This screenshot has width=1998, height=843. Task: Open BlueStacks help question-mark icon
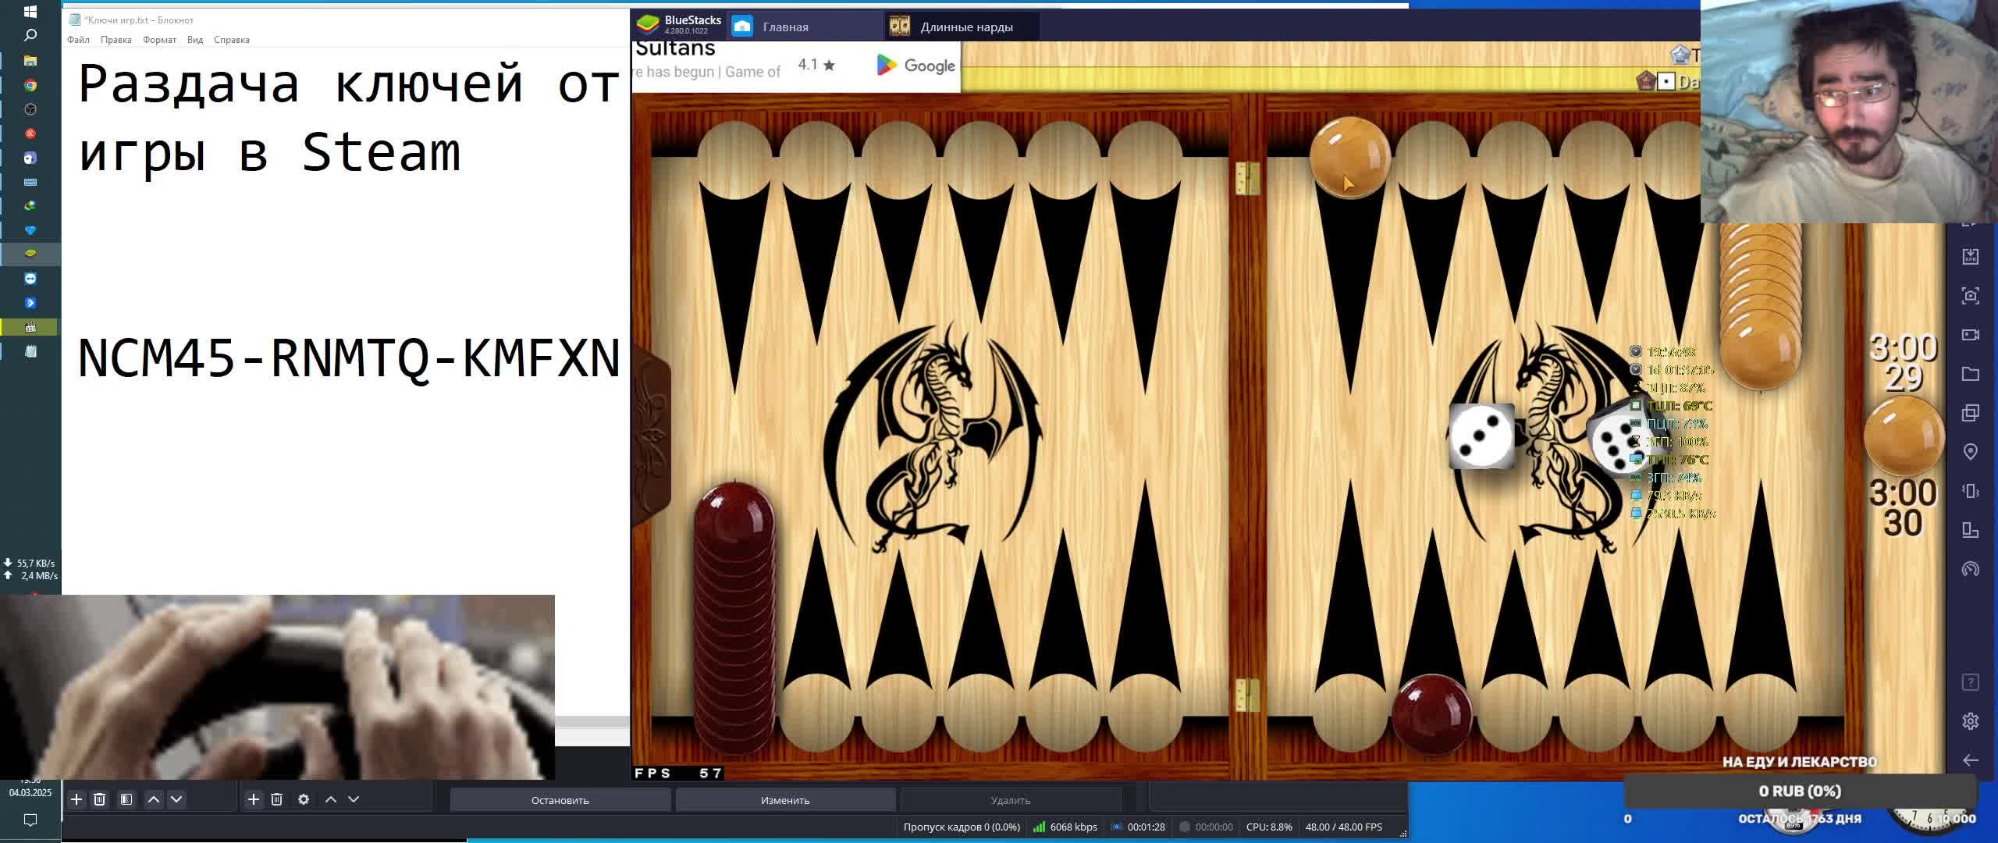[1970, 682]
